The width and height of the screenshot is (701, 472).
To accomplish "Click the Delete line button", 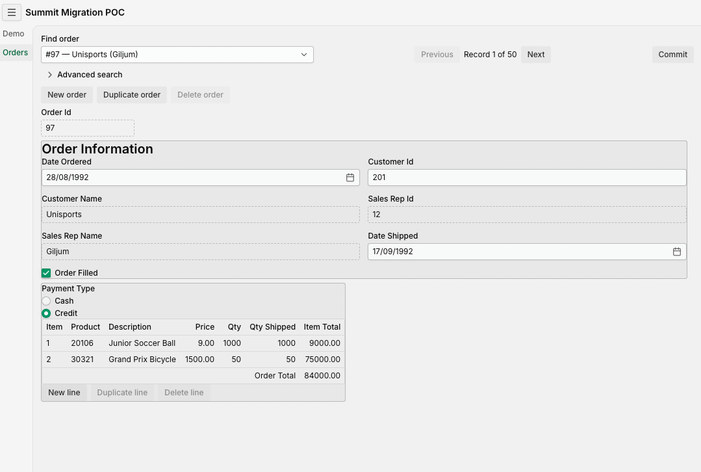I will [184, 393].
